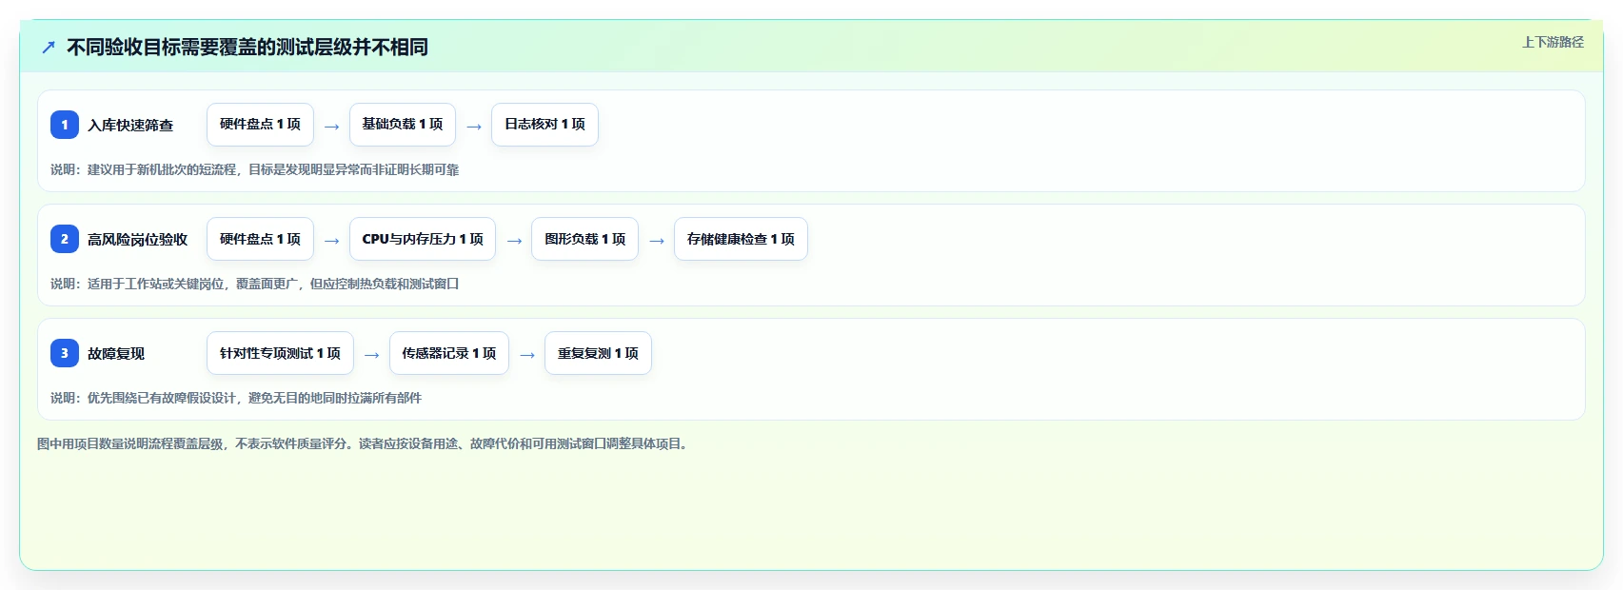
Task: Click the diagonal arrow icon beside the title
Action: tap(49, 47)
